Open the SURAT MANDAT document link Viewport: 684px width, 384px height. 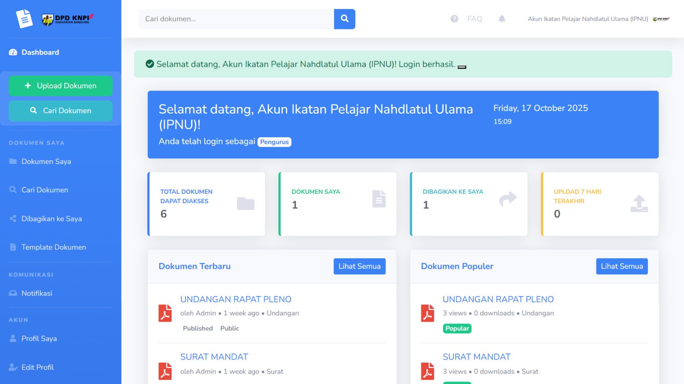point(214,357)
